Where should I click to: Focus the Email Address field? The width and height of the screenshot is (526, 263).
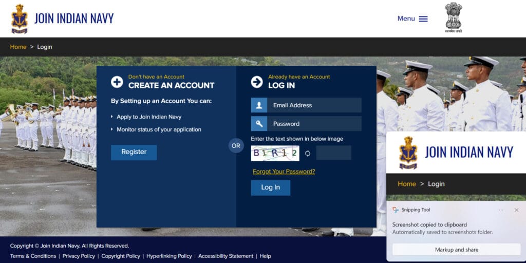click(314, 105)
